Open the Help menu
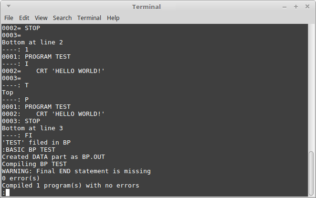Screen dimensions: 316x198 coord(113,18)
